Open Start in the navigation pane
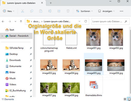The width and height of the screenshot is (131, 101). point(12,30)
